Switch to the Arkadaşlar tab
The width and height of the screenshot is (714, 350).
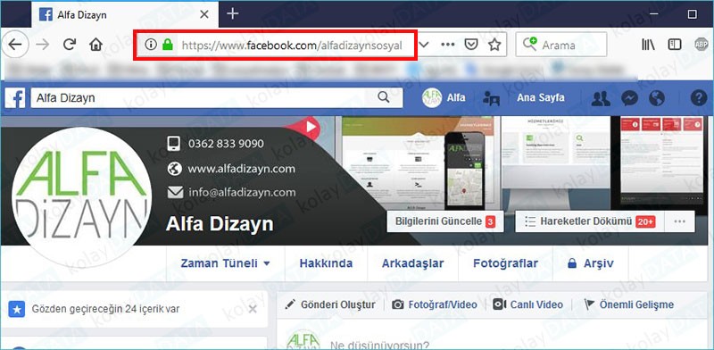pos(412,263)
